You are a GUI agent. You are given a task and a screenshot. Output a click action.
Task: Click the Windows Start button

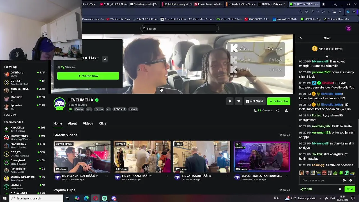pyautogui.click(x=5, y=198)
